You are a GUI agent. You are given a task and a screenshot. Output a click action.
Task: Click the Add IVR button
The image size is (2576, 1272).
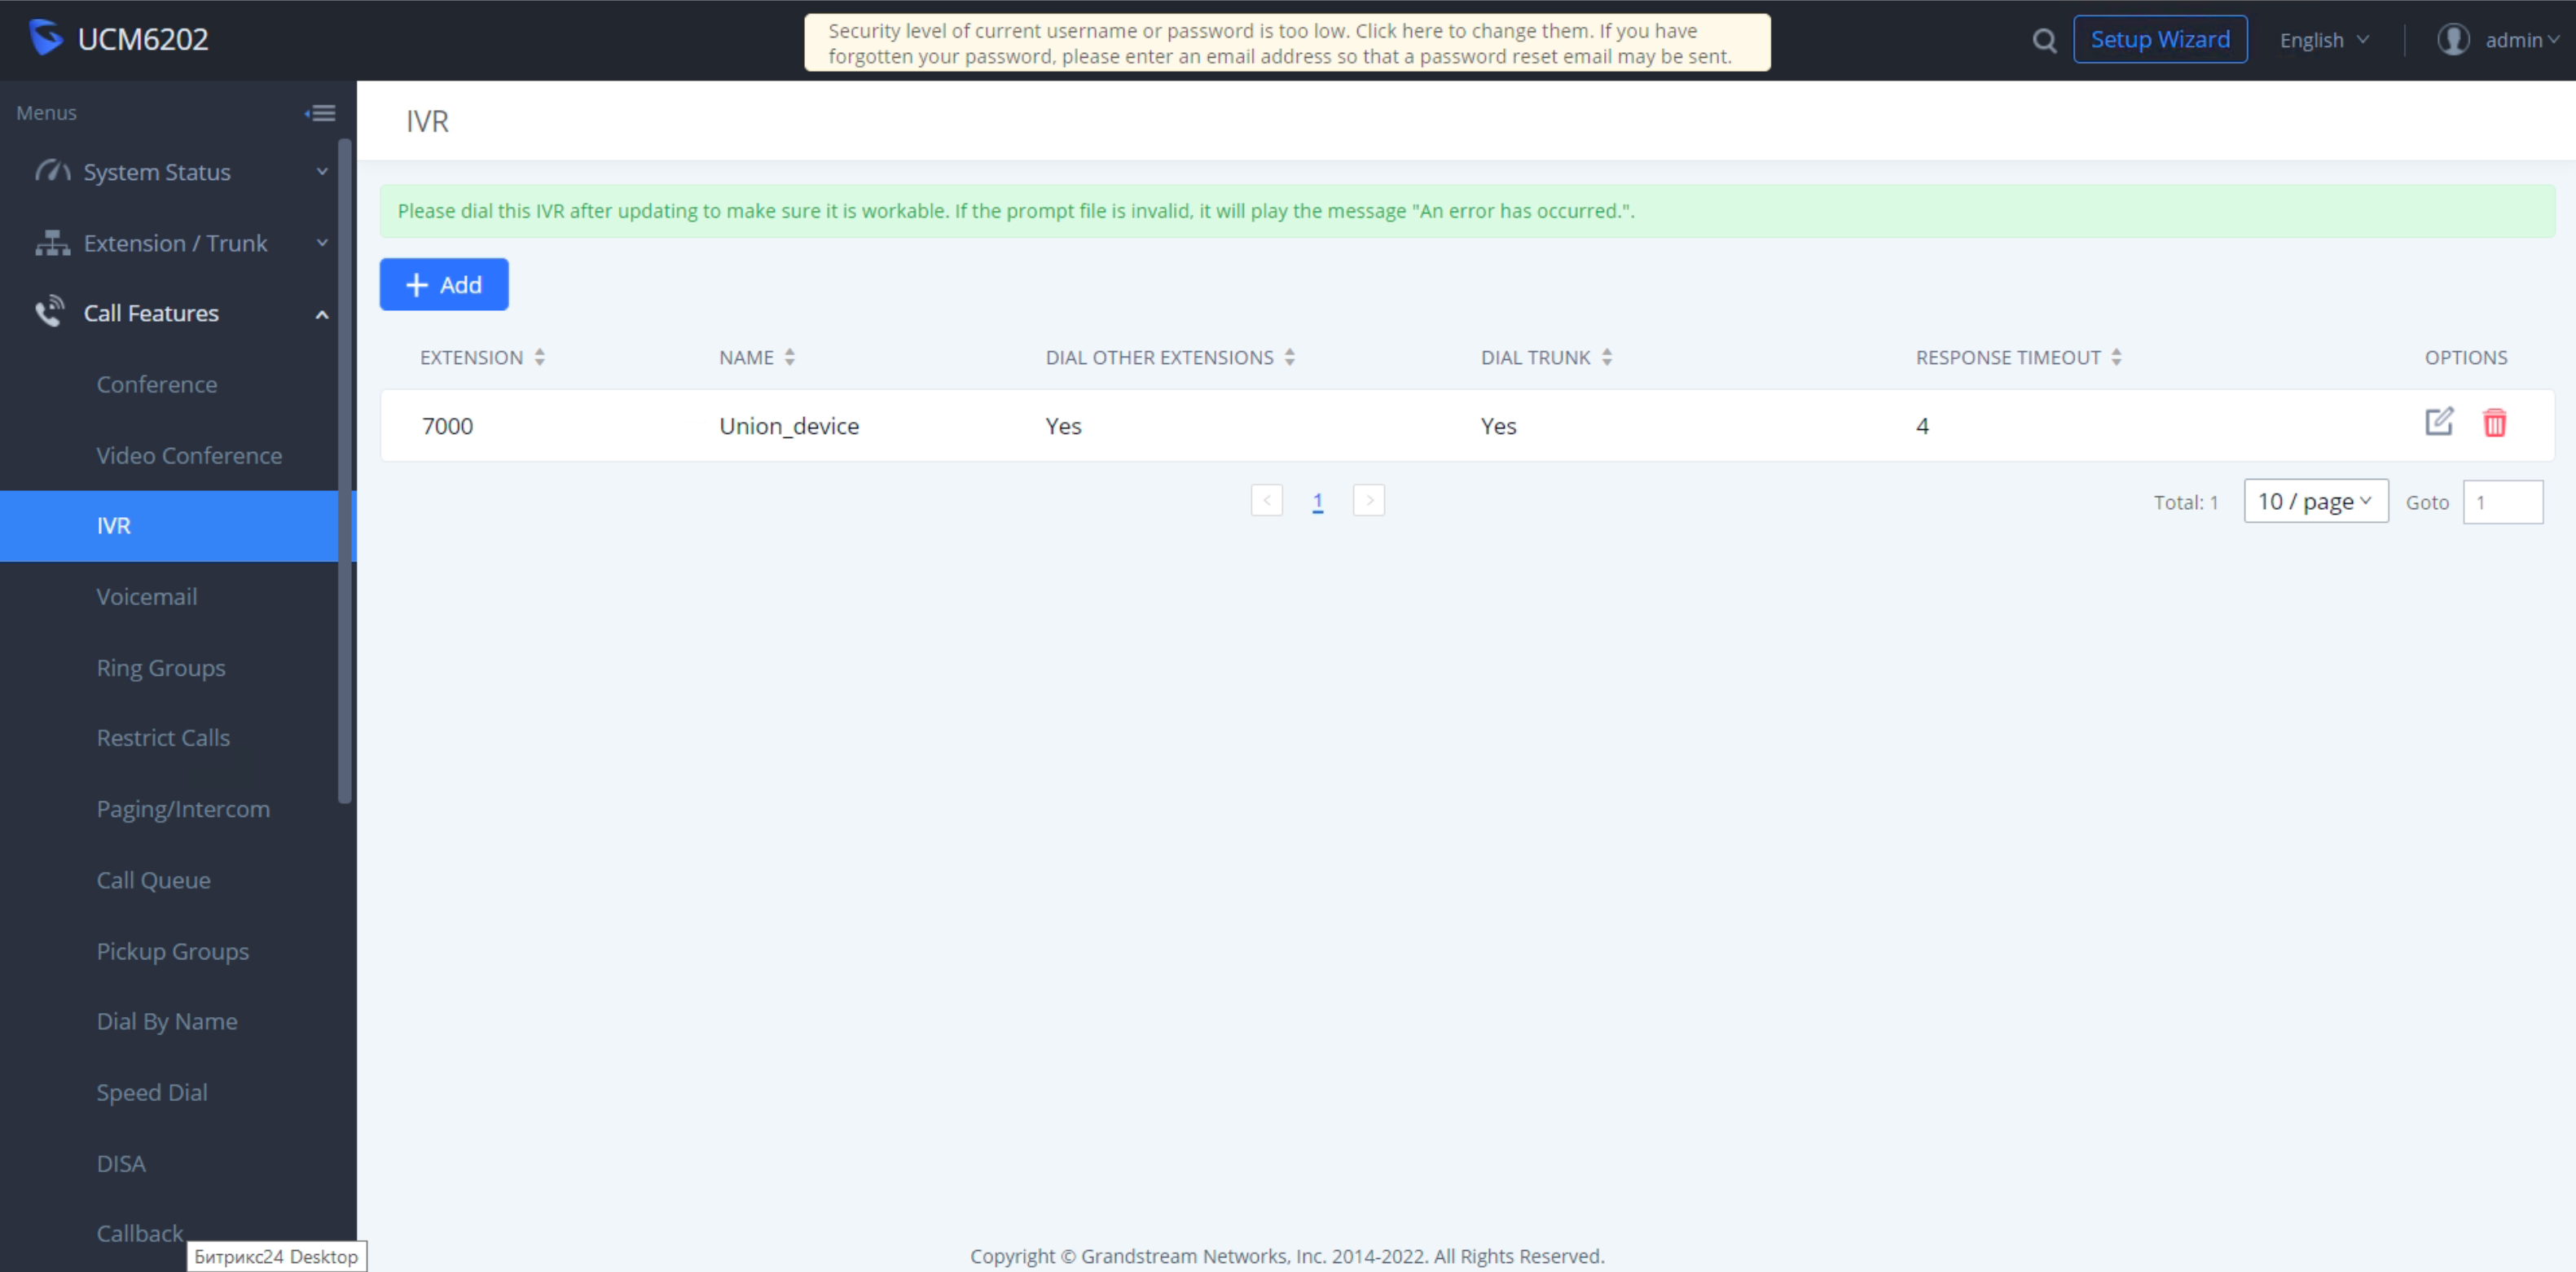[x=443, y=285]
